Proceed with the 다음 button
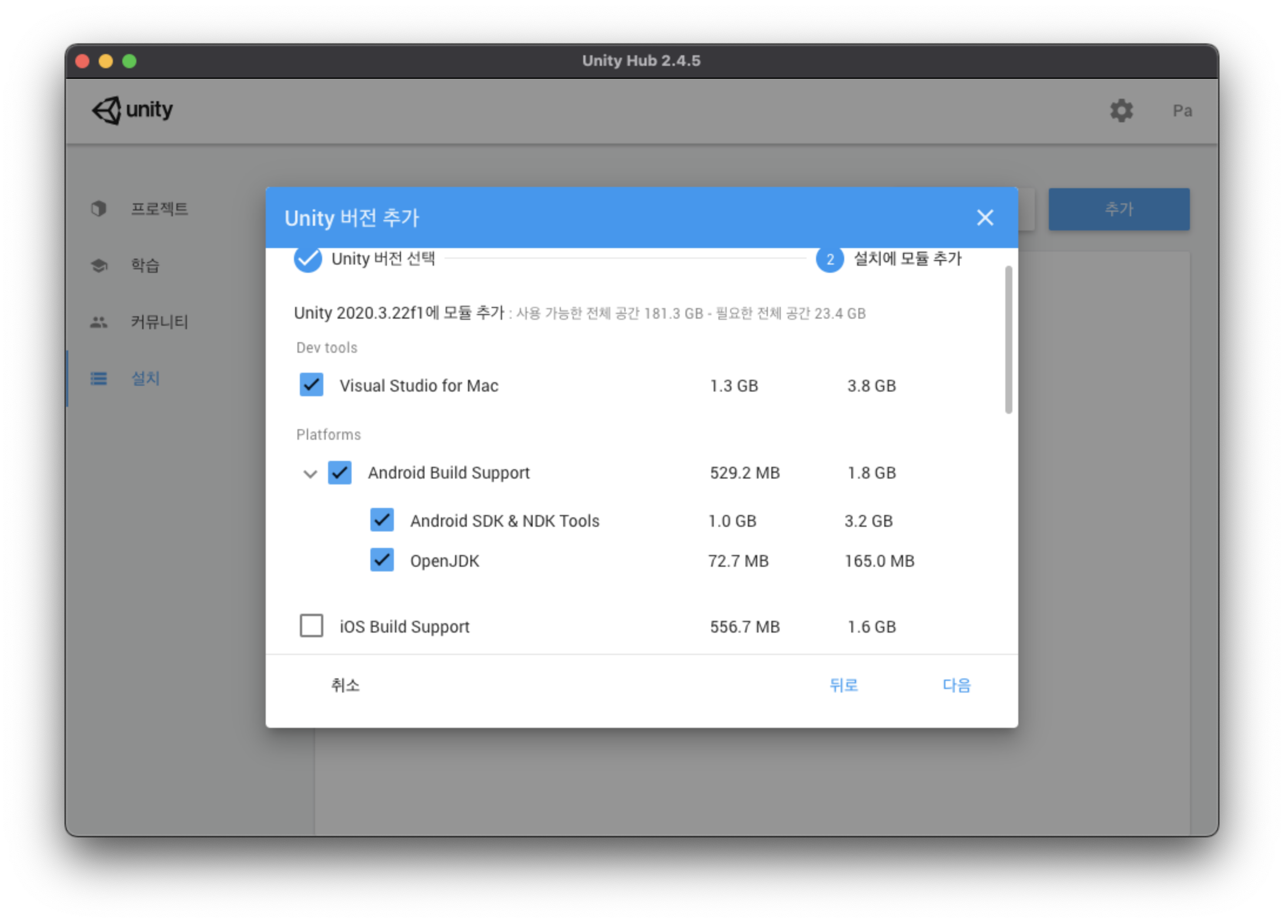This screenshot has width=1284, height=923. (957, 685)
